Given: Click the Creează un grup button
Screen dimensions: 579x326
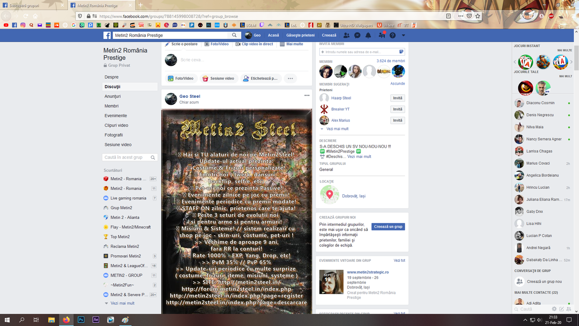Looking at the screenshot, I should (388, 227).
